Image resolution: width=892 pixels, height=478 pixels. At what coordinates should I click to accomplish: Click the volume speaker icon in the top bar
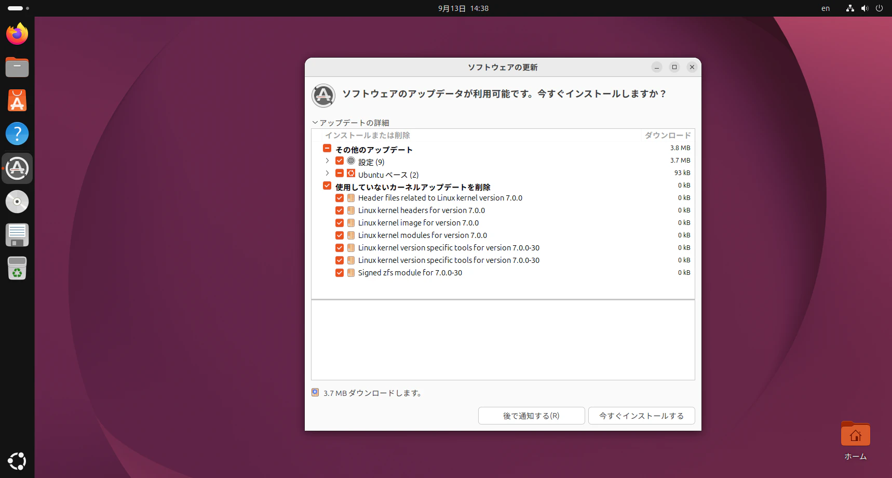pos(864,8)
